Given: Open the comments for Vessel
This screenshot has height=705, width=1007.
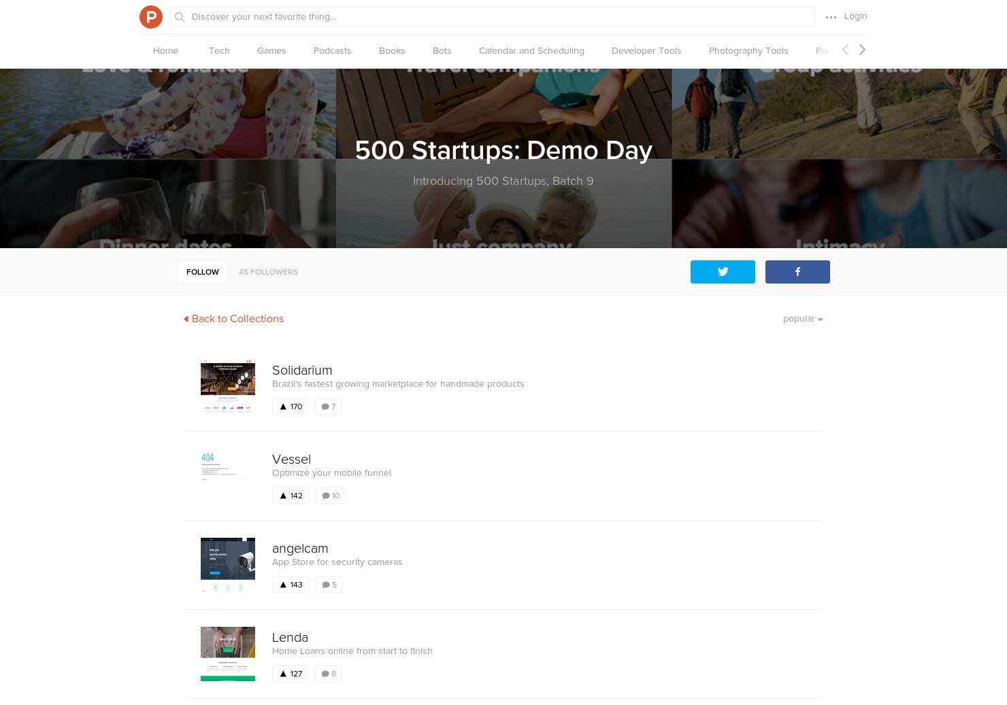Looking at the screenshot, I should coord(330,495).
